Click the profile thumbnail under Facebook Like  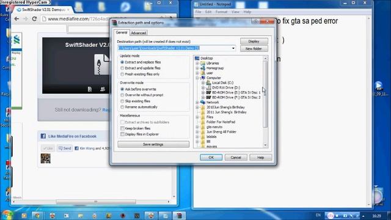click(x=46, y=158)
